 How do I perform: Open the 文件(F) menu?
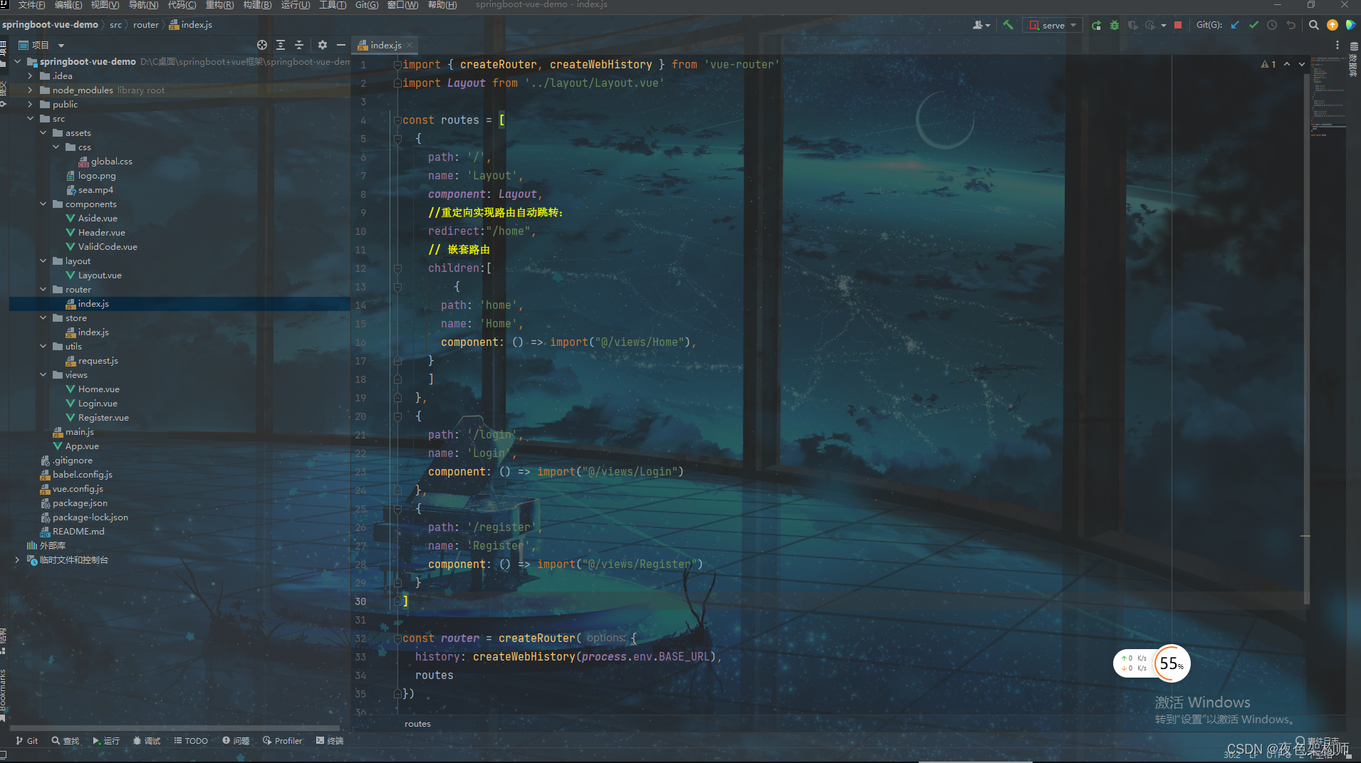point(31,5)
